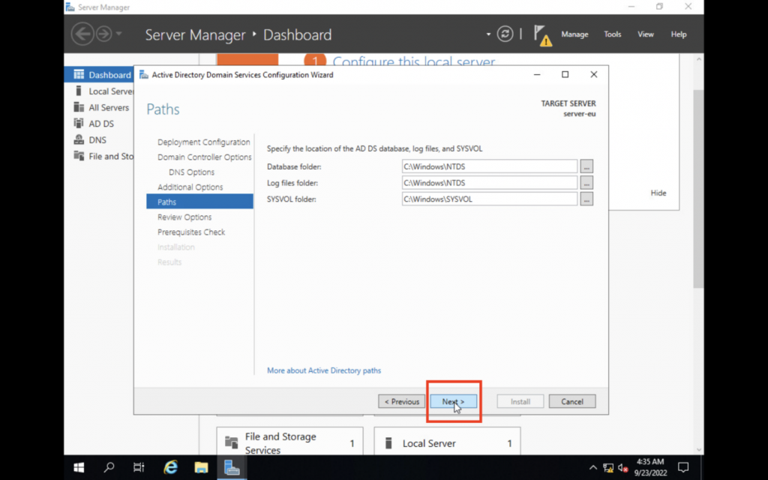This screenshot has width=768, height=480.
Task: Open the Manage menu
Action: click(574, 34)
